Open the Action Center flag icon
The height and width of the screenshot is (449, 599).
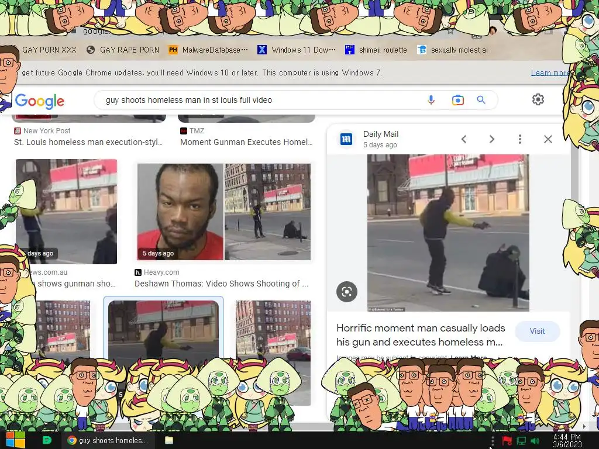[507, 441]
